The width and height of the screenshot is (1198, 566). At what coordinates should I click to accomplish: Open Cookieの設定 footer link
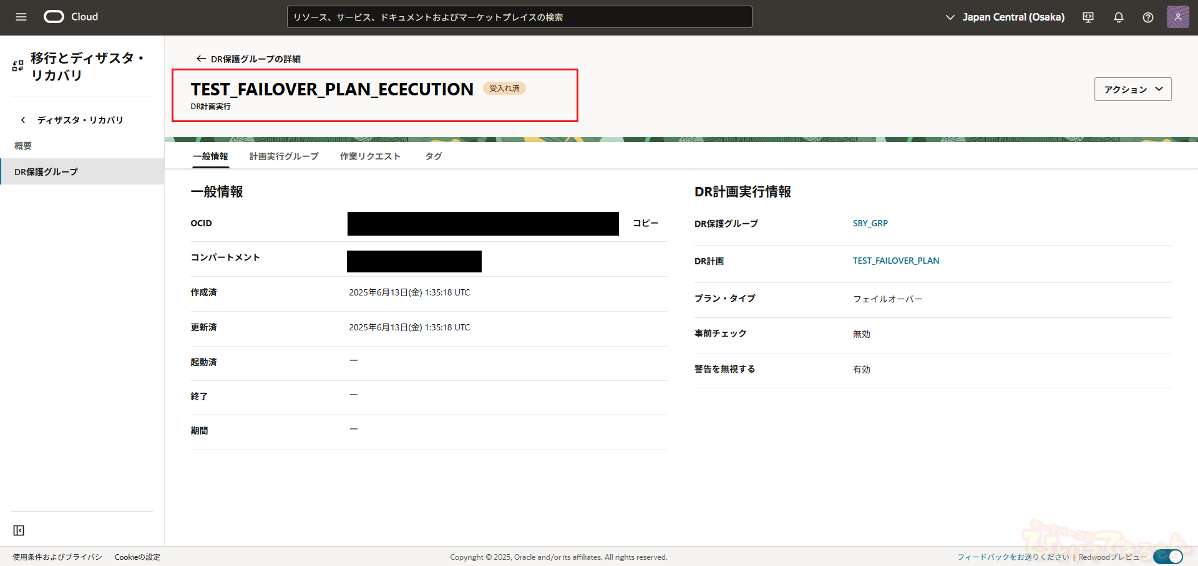pos(137,557)
